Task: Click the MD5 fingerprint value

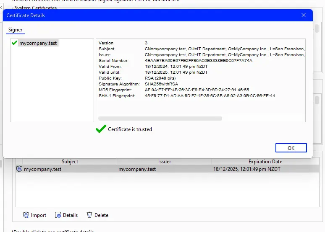Action: [x=197, y=90]
